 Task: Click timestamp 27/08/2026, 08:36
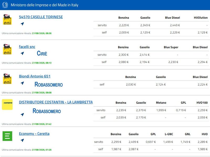click(x=42, y=33)
